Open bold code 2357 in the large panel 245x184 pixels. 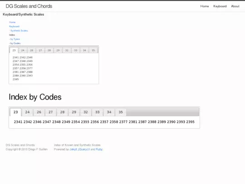pos(104,122)
